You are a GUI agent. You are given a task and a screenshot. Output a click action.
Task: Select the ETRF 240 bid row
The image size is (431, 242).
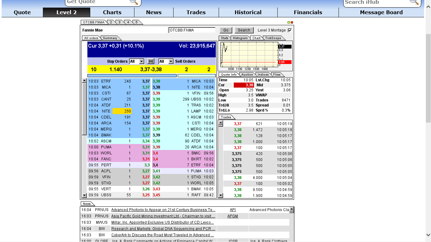tap(120, 81)
